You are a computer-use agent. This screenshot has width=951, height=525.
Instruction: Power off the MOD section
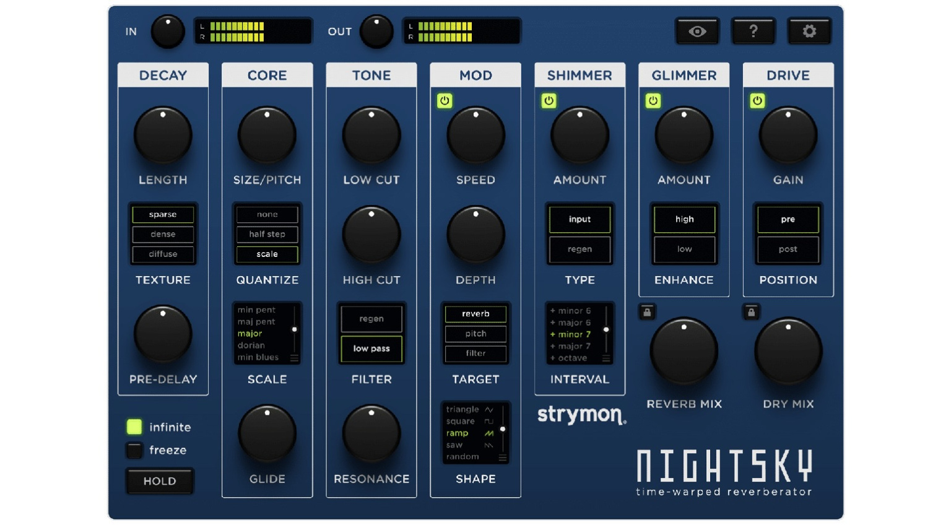[x=445, y=101]
